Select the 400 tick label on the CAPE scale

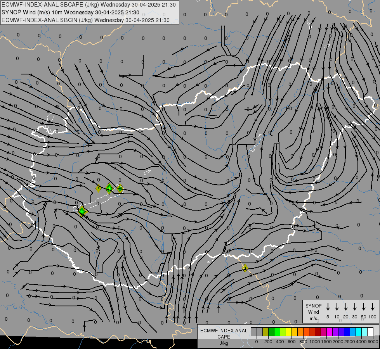pyautogui.click(x=280, y=342)
